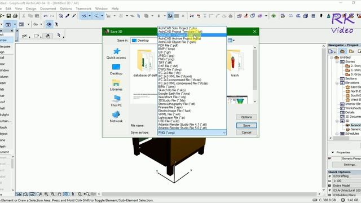Choose 3DStudio File (*.3ds) type
Viewport: 361px width, 203px height.
[x=192, y=100]
